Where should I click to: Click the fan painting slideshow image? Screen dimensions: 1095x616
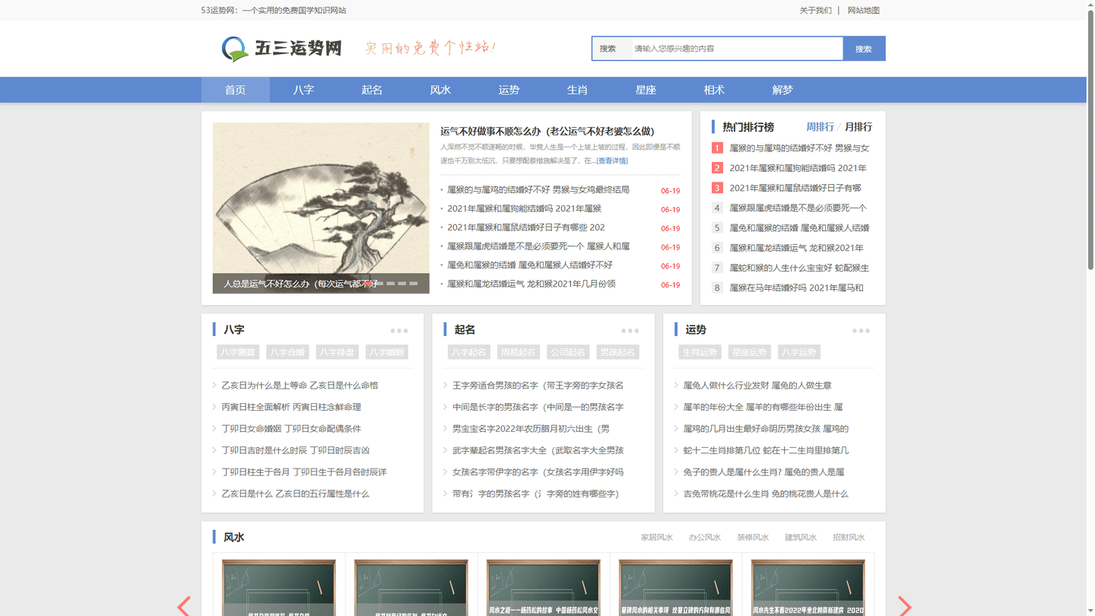click(321, 208)
